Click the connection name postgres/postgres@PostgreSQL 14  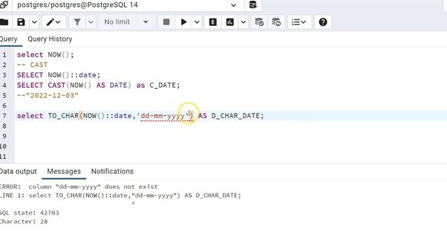click(78, 5)
